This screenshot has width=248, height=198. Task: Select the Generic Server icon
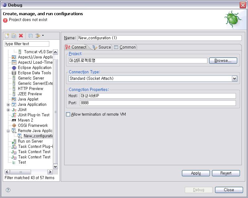tap(14, 78)
